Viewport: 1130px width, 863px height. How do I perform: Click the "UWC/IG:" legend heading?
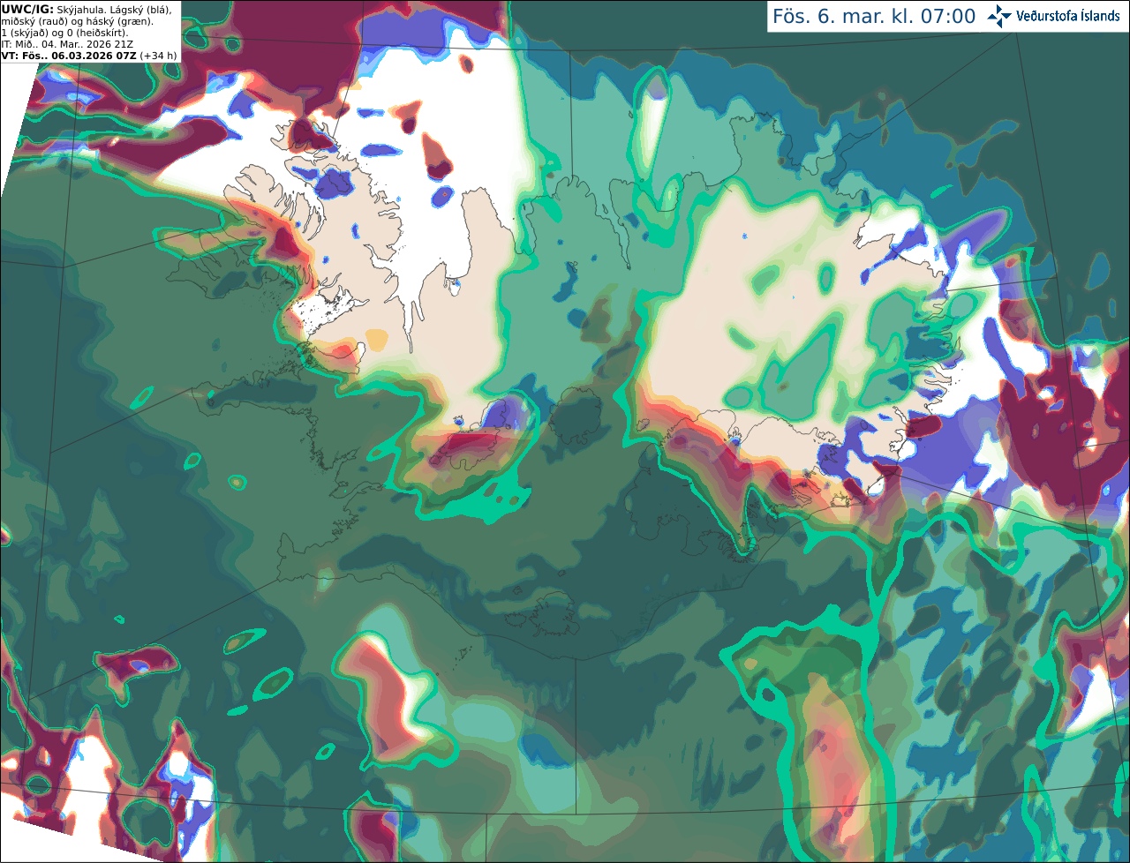[27, 9]
